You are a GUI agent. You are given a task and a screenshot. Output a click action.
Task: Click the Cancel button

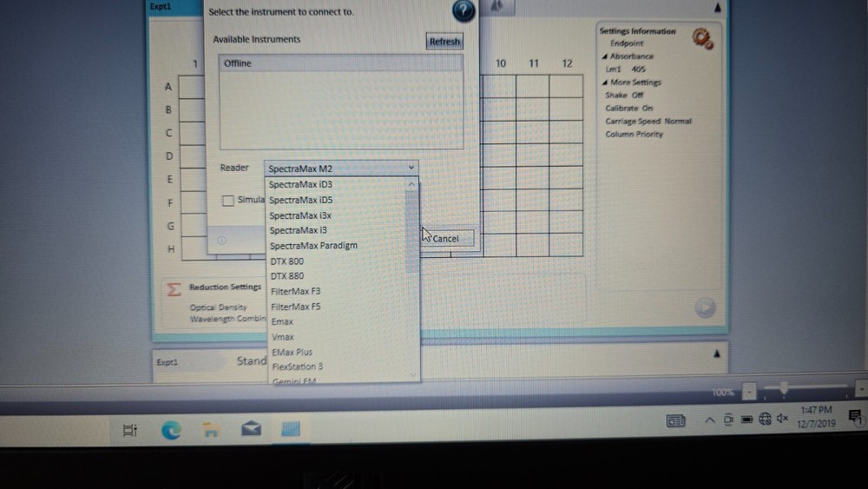coord(445,239)
